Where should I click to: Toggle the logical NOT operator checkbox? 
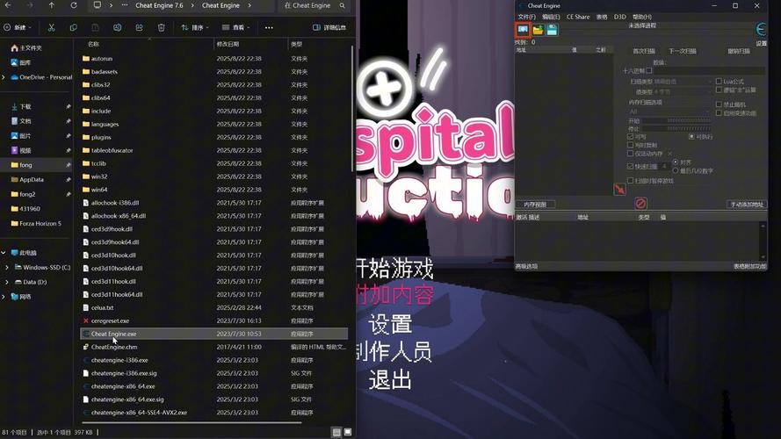click(x=719, y=90)
